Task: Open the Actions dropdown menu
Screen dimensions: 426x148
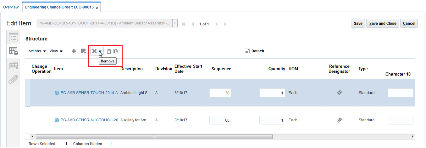Action: coord(37,51)
